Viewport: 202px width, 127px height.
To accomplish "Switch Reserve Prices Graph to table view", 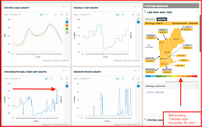I will [122, 79].
